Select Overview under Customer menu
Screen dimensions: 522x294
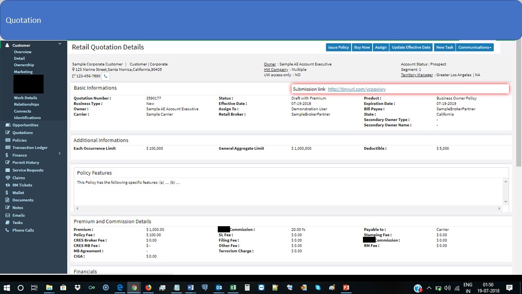click(22, 52)
